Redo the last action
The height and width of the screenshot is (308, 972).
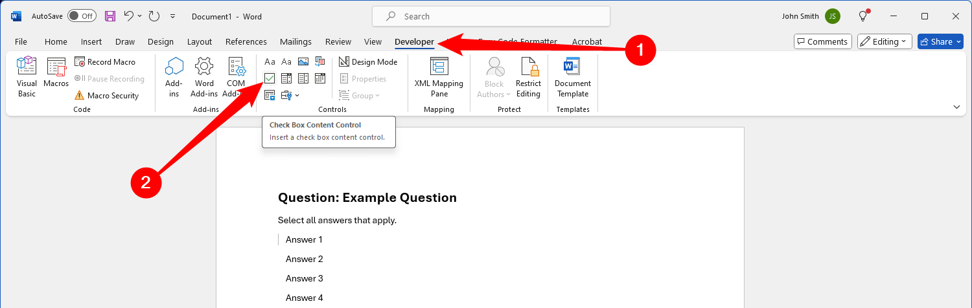point(154,16)
